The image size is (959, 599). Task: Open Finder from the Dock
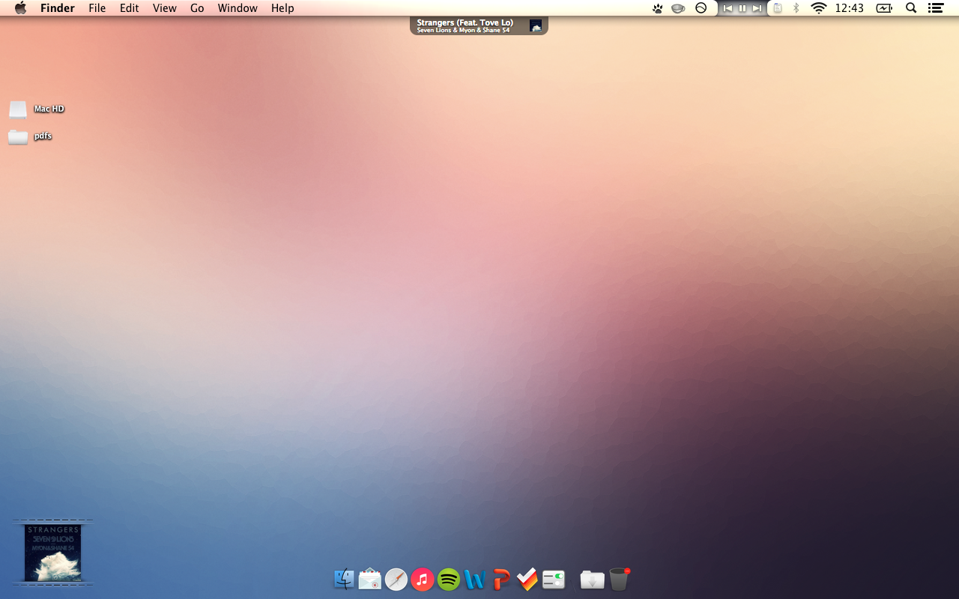pyautogui.click(x=344, y=579)
